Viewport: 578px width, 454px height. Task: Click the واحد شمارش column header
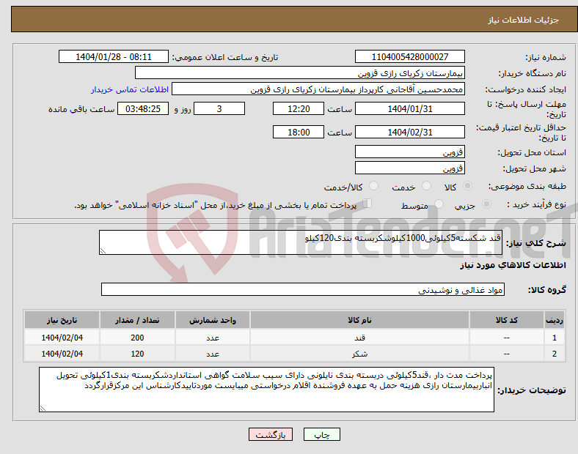click(213, 320)
